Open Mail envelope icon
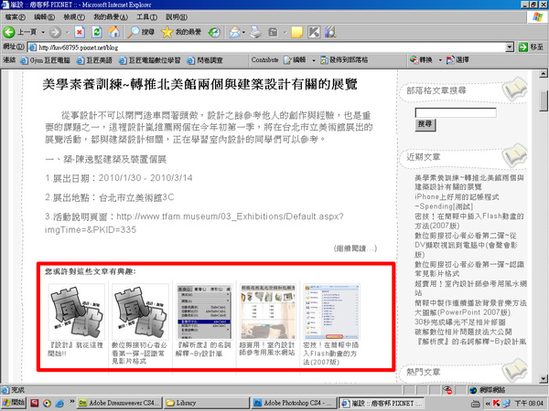This screenshot has width=549, height=411. coord(234,32)
